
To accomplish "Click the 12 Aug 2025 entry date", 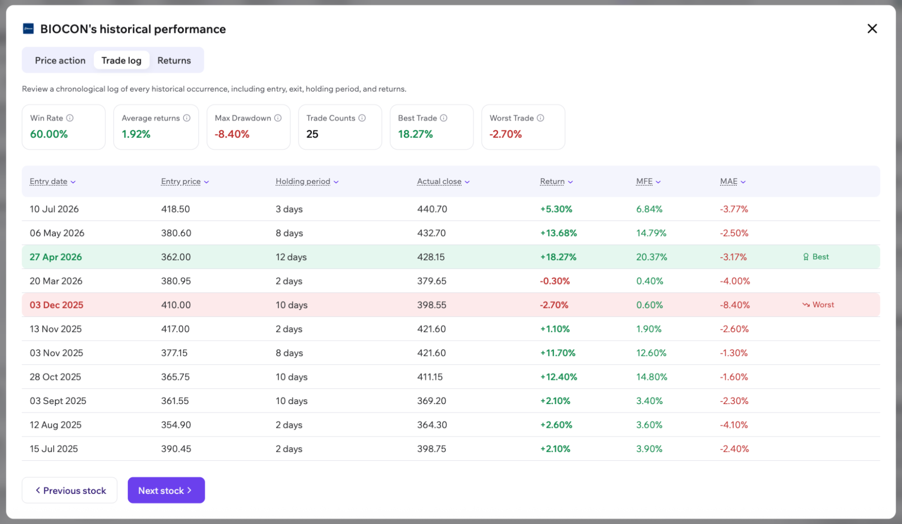I will (56, 425).
